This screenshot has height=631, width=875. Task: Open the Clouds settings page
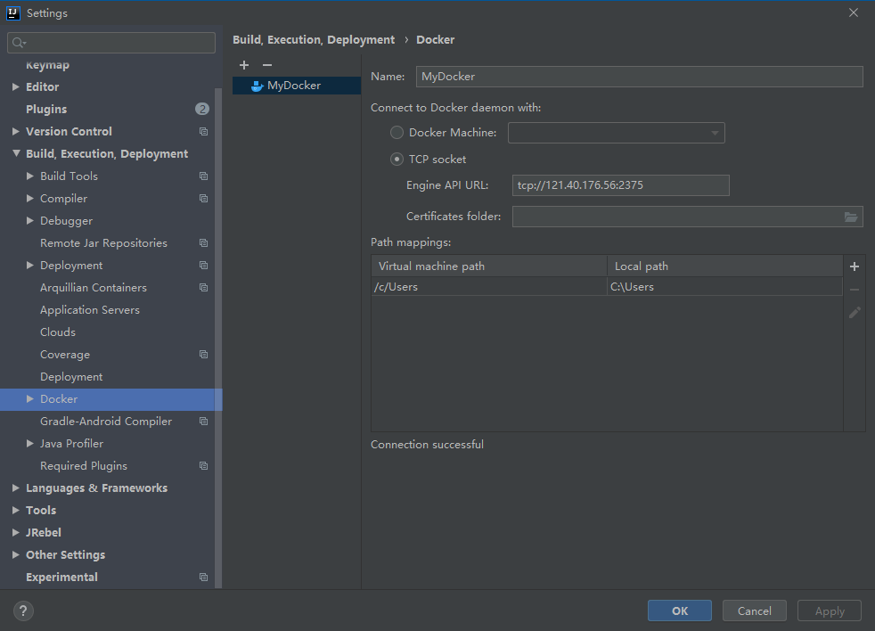tap(58, 332)
